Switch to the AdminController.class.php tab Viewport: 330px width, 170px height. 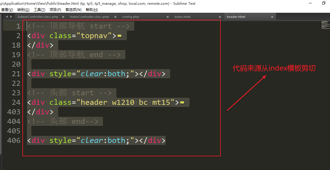[x=38, y=17]
